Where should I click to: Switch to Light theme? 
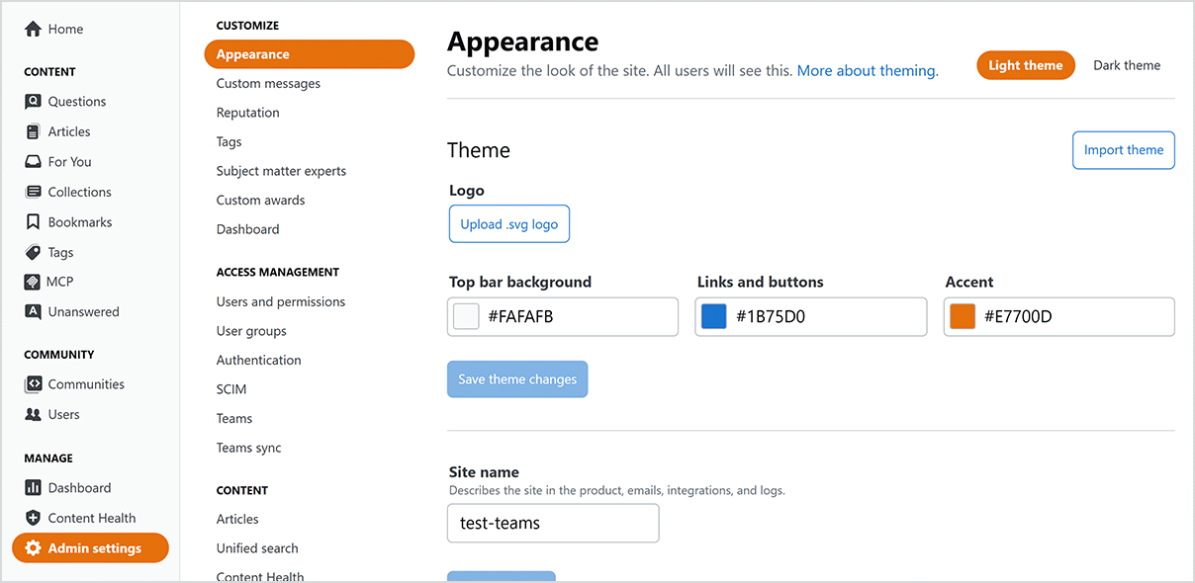(x=1025, y=65)
